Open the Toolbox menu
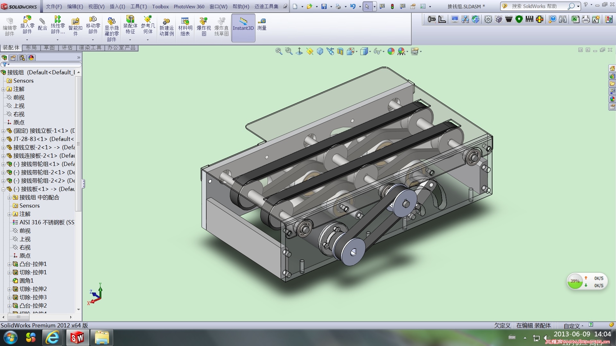The image size is (616, 346). point(160,6)
